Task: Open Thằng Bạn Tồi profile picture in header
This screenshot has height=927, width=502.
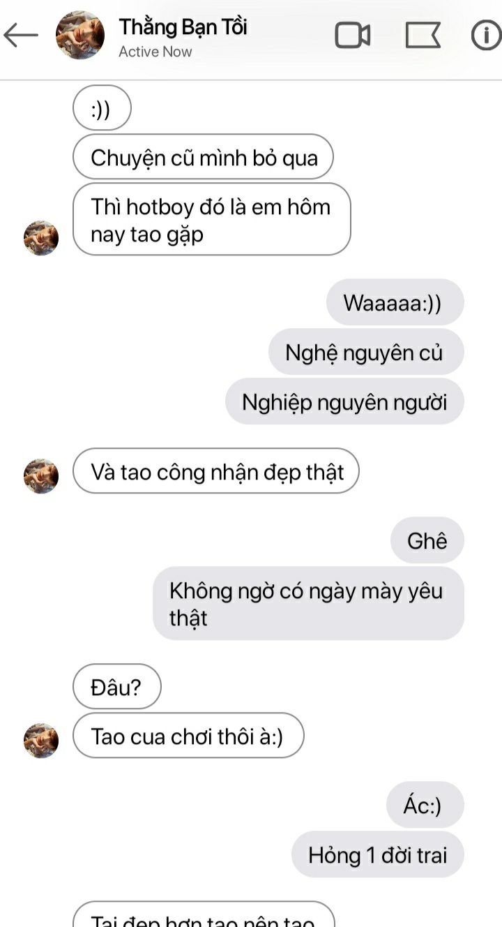Action: click(x=80, y=35)
